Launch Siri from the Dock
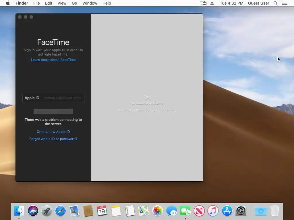The image size is (294, 220). point(33,211)
